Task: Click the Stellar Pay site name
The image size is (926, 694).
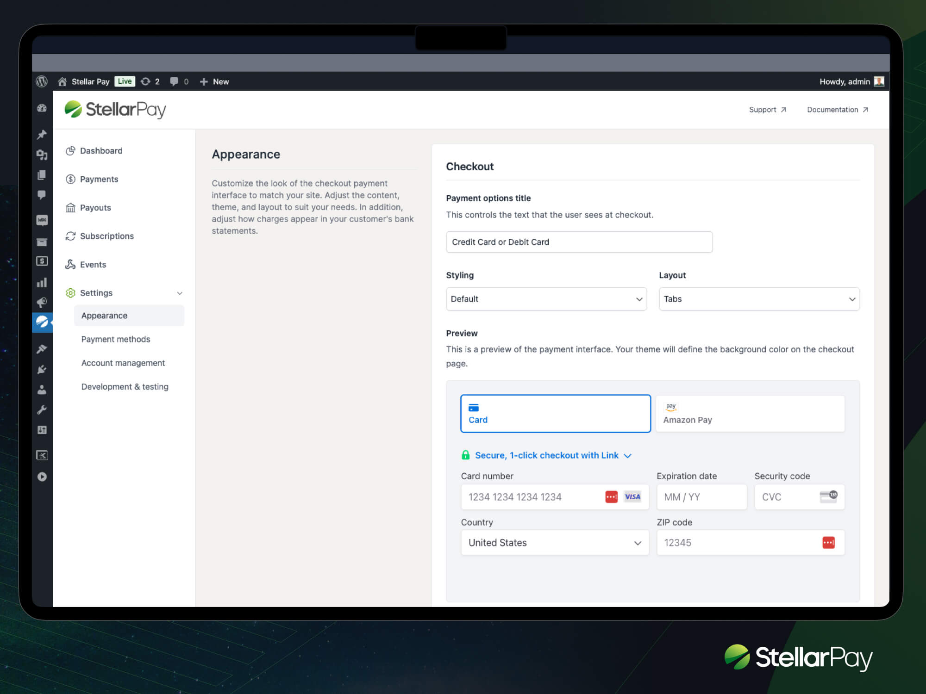Action: tap(90, 81)
